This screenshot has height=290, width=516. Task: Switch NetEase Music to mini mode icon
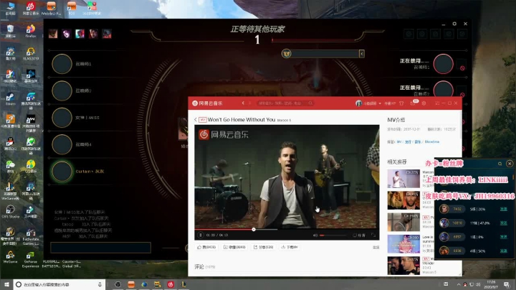pyautogui.click(x=437, y=103)
